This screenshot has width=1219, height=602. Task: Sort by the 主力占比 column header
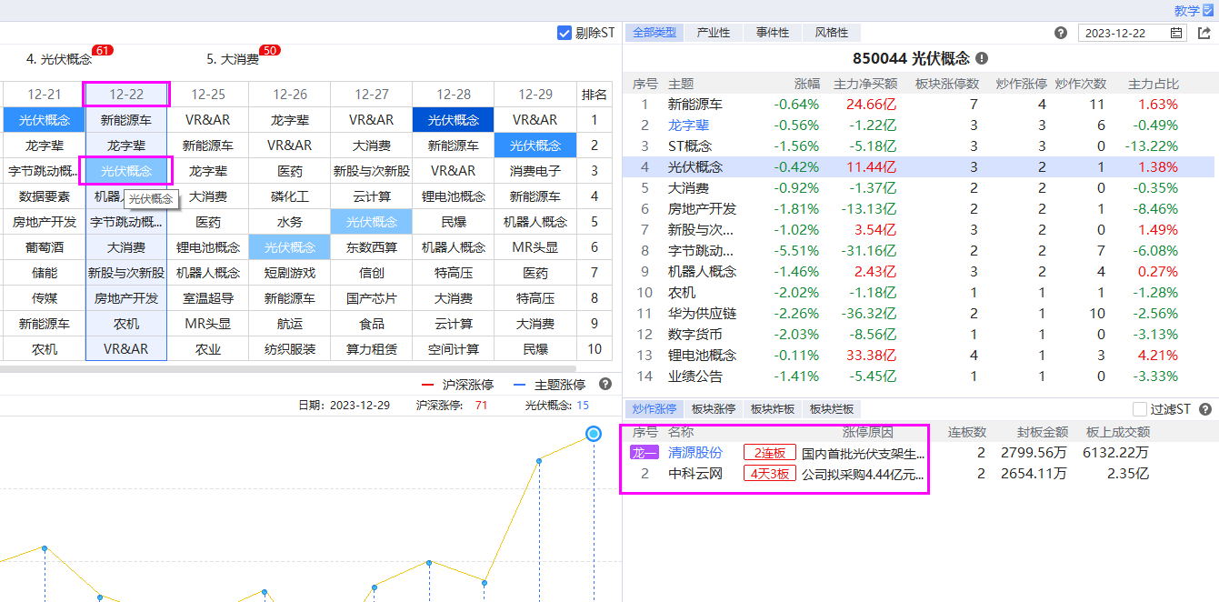(1153, 84)
